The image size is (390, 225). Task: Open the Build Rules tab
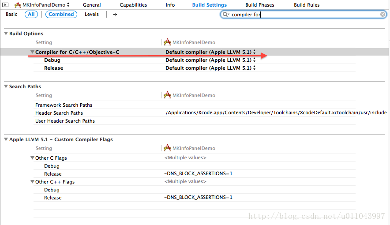pos(307,5)
